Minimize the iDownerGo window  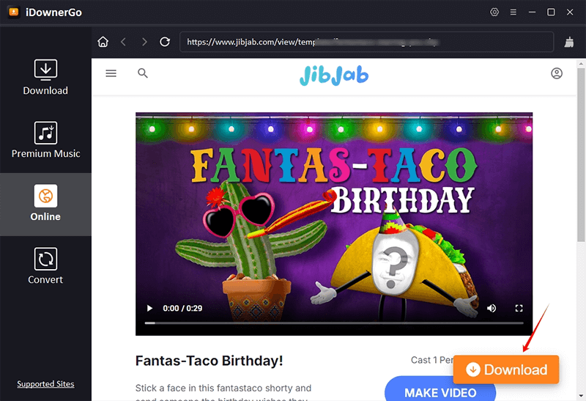pyautogui.click(x=532, y=12)
